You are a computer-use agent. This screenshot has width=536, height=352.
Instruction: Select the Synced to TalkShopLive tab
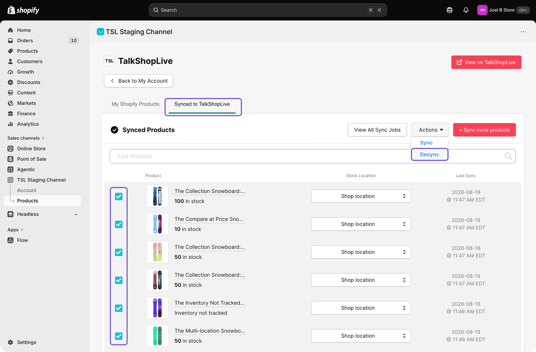click(202, 104)
